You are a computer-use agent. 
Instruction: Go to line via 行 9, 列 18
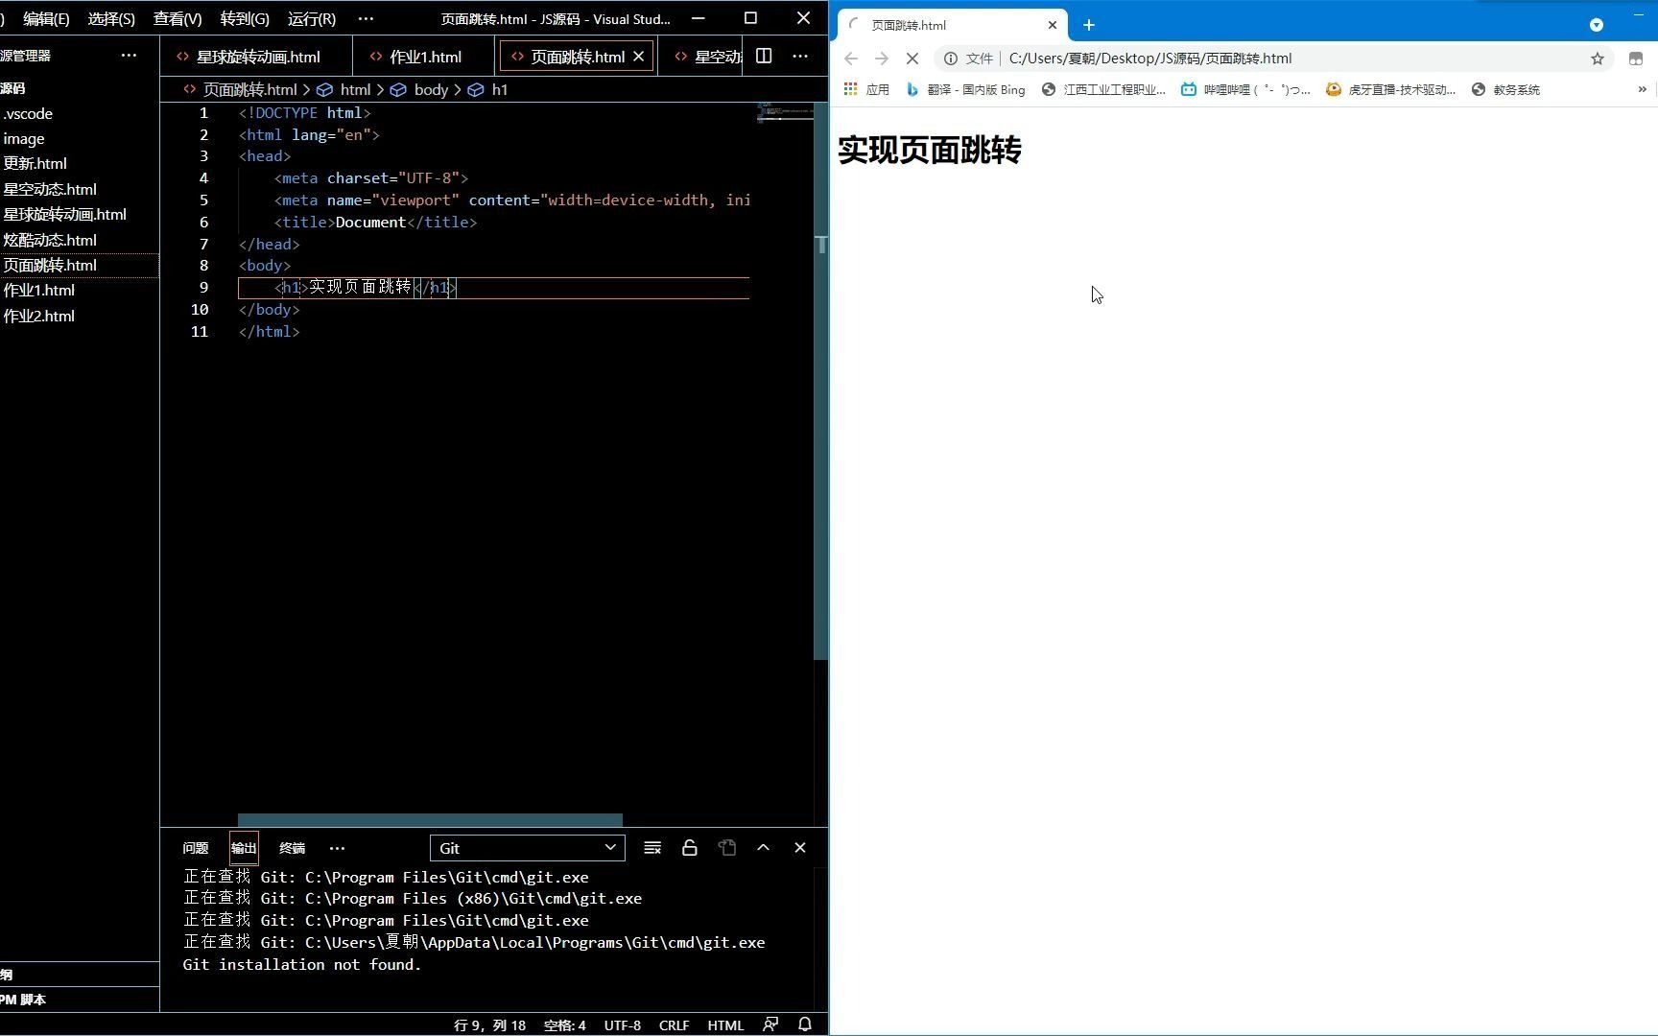489,1024
